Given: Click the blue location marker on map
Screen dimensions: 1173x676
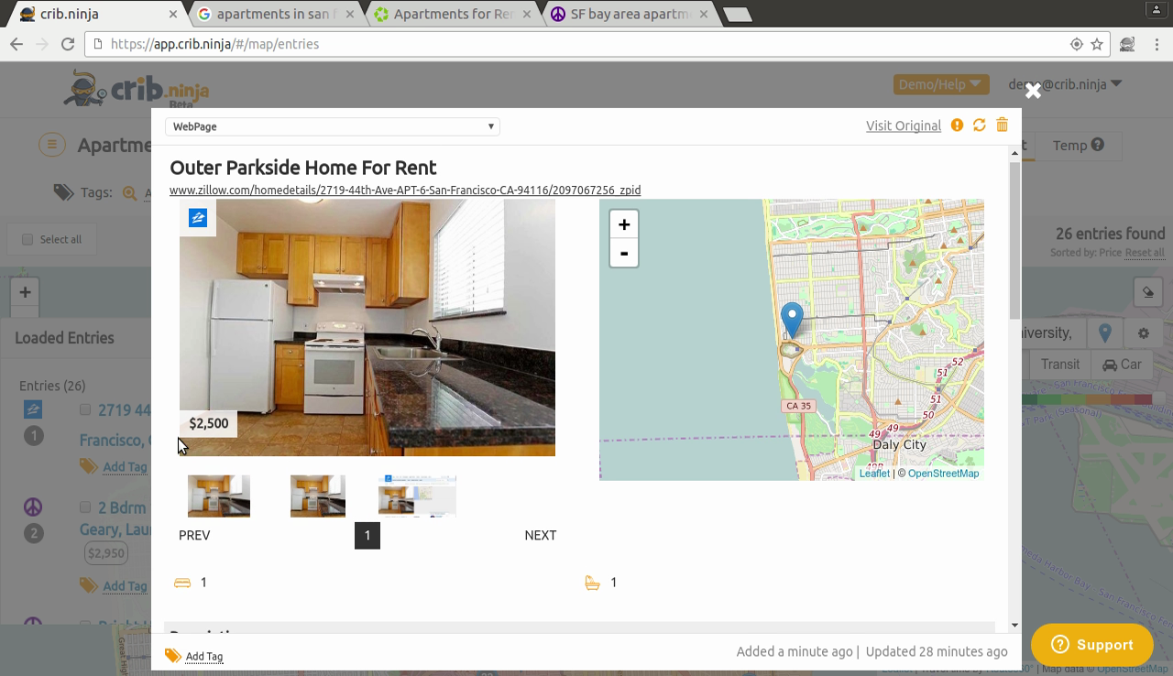Looking at the screenshot, I should (791, 320).
